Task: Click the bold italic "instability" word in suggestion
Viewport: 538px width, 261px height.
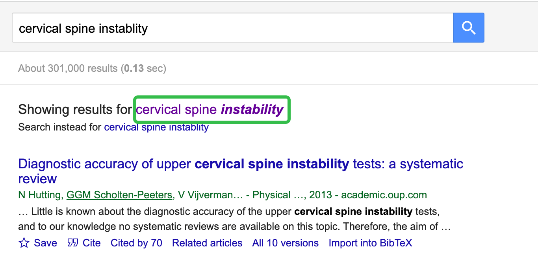Action: 252,109
